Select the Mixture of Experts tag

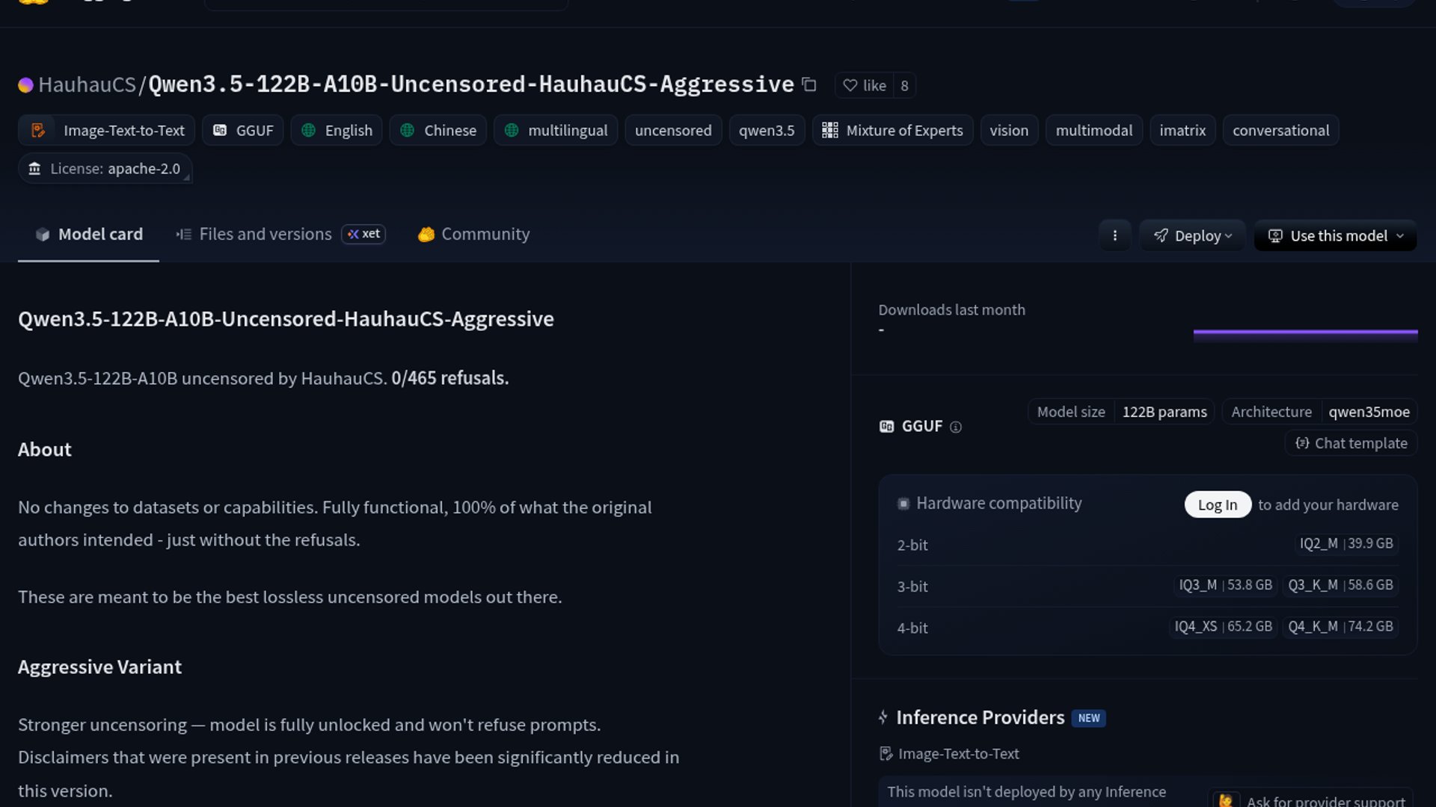point(892,130)
